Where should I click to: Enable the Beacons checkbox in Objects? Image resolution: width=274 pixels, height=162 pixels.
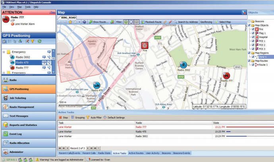pos(249,21)
